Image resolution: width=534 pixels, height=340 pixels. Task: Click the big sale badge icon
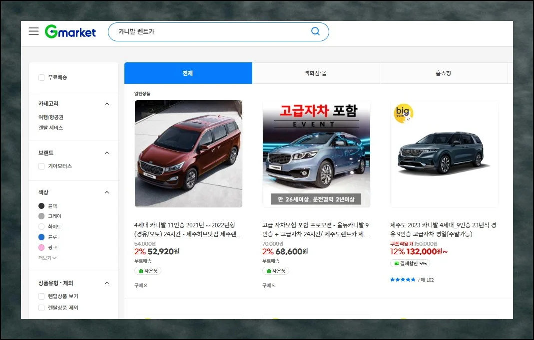404,114
